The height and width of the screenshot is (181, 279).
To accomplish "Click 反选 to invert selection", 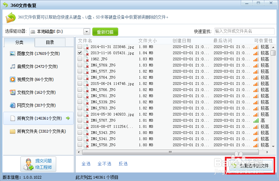I will pos(123,164).
